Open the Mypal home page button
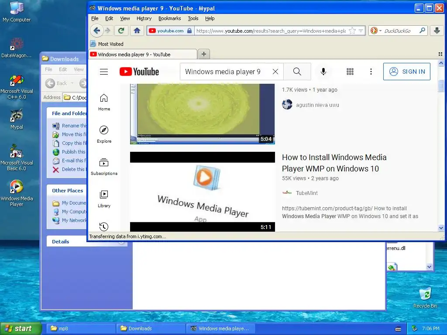 click(x=137, y=31)
